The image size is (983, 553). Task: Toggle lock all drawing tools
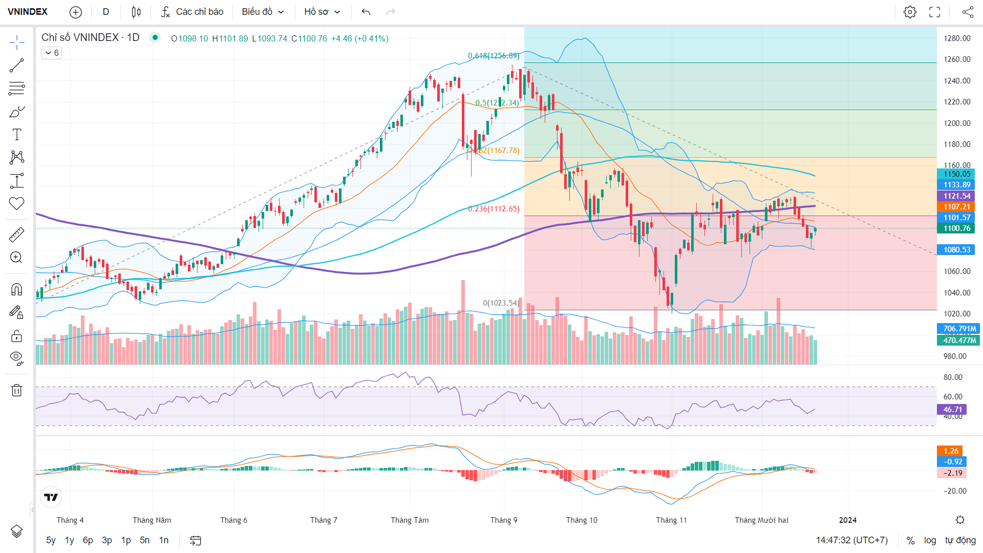16,336
